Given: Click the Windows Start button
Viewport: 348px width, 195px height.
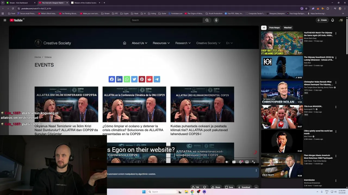Looking at the screenshot, I should (x=144, y=192).
